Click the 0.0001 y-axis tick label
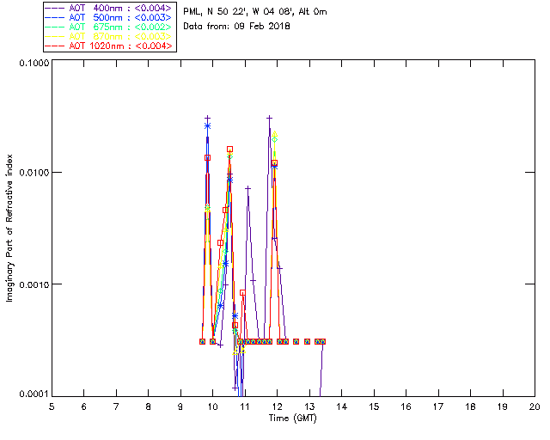This screenshot has width=550, height=440. (34, 394)
